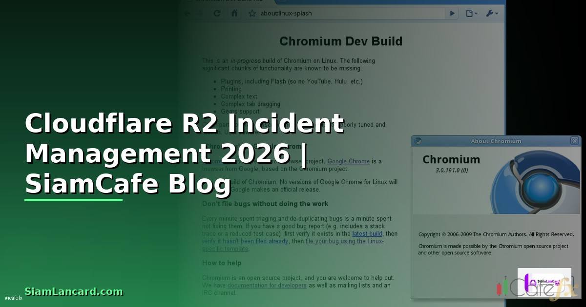Click the Chromium logo in About dialog
586x307 pixels.
coord(535,182)
